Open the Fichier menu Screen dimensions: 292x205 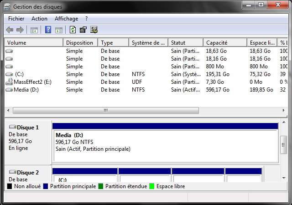16,19
